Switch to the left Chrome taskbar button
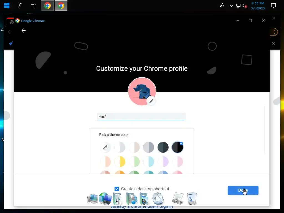Screen dimensions: 284x213 (47, 6)
